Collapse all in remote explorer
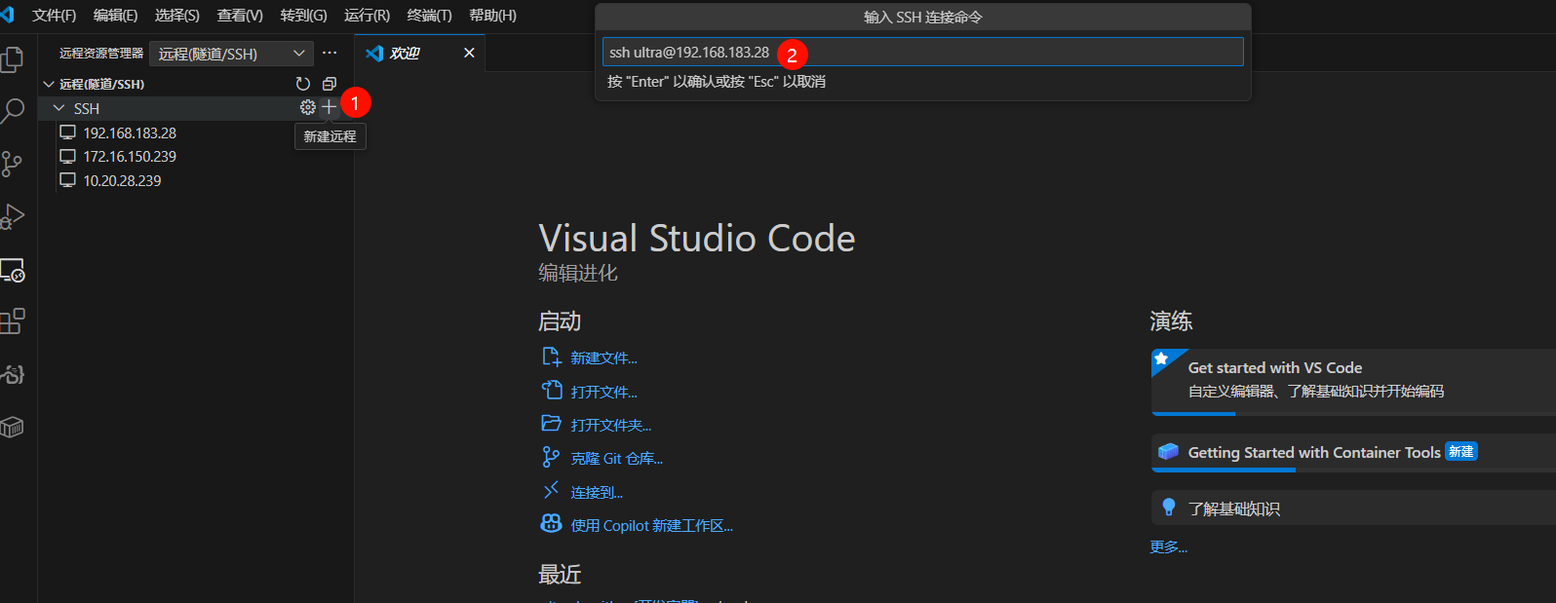 click(330, 84)
